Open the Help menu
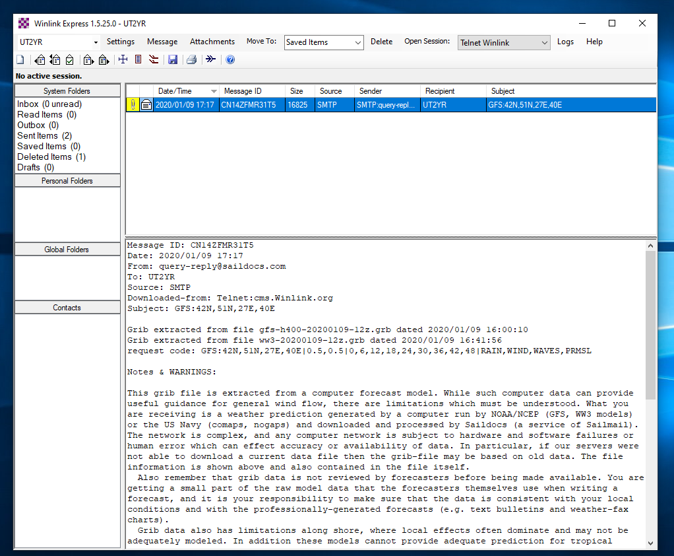Screen dimensions: 674x556 (x=594, y=42)
